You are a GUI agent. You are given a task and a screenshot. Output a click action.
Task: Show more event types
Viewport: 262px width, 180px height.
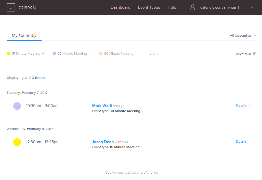coord(152,54)
